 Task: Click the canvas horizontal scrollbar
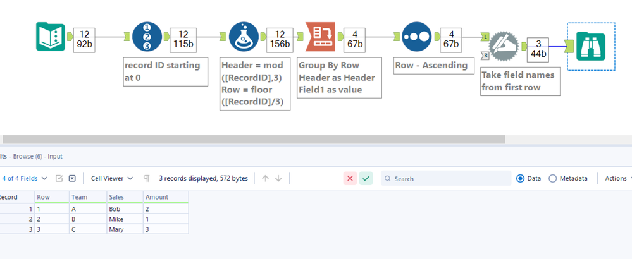pos(253,139)
